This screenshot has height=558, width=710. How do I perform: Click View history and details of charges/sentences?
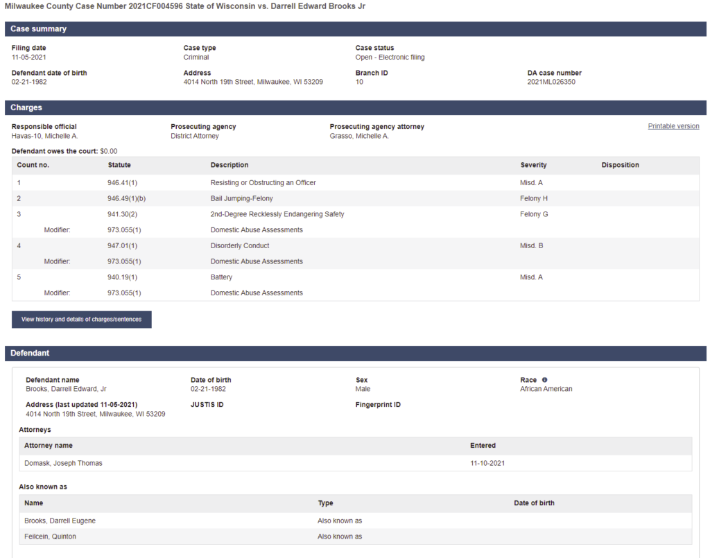82,320
